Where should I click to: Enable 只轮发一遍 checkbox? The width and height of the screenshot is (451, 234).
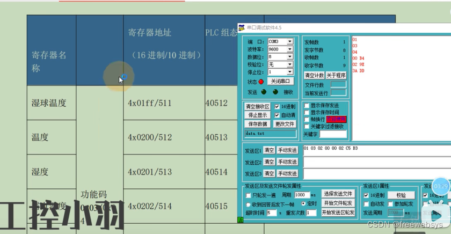tap(248, 195)
